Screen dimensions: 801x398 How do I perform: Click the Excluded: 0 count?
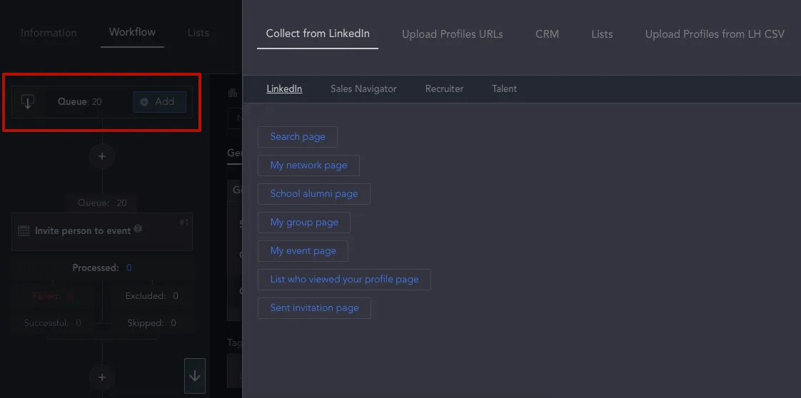(152, 296)
